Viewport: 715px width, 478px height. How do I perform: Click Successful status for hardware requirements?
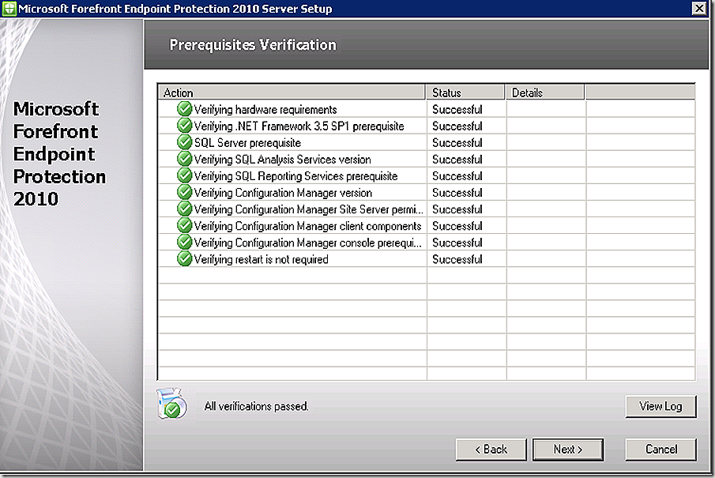457,110
